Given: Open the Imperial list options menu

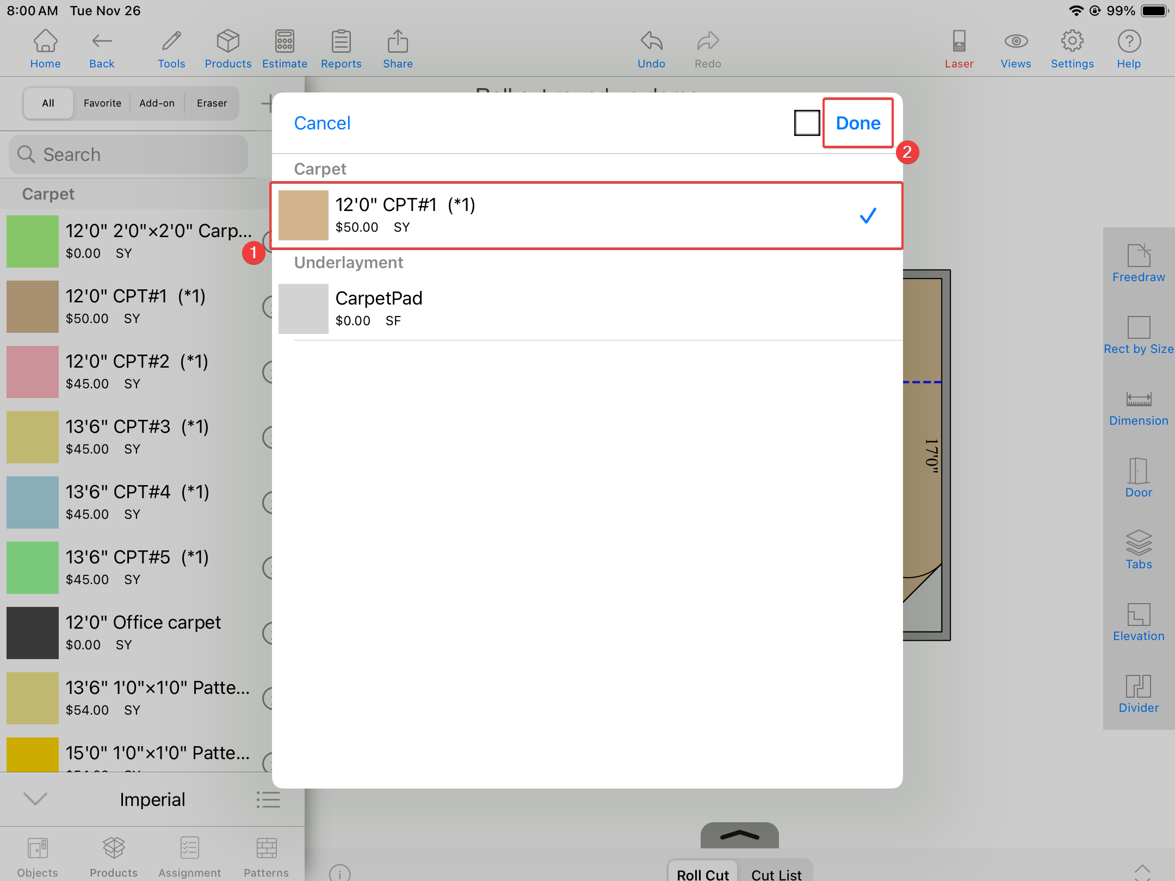Looking at the screenshot, I should (268, 799).
